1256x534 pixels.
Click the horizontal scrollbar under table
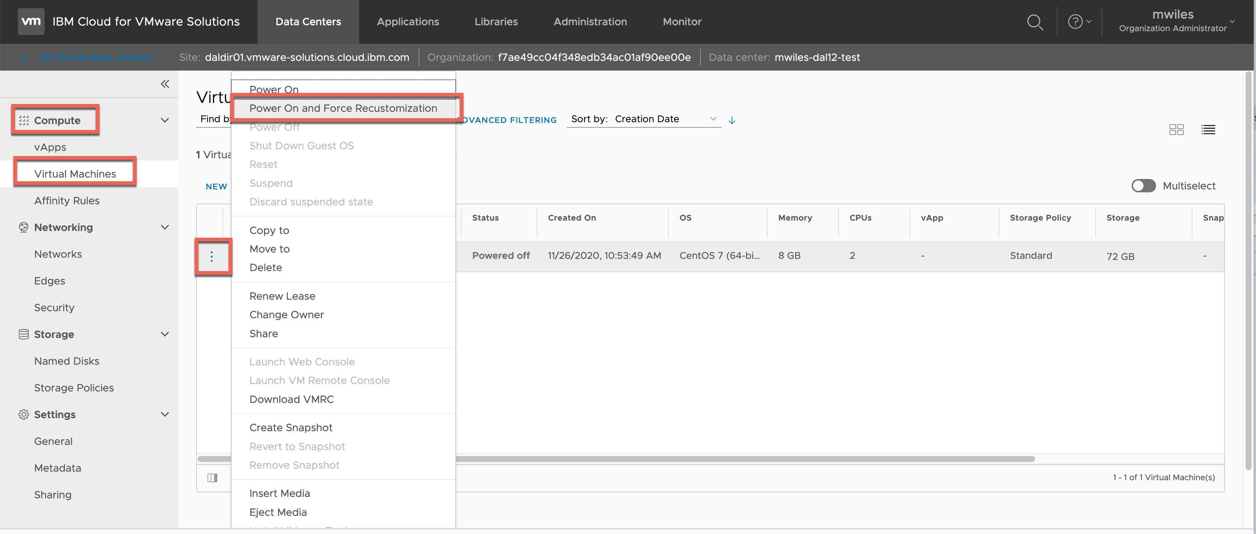pos(731,459)
